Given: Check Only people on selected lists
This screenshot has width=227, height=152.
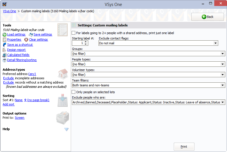Looking at the screenshot, I should coord(74,92).
